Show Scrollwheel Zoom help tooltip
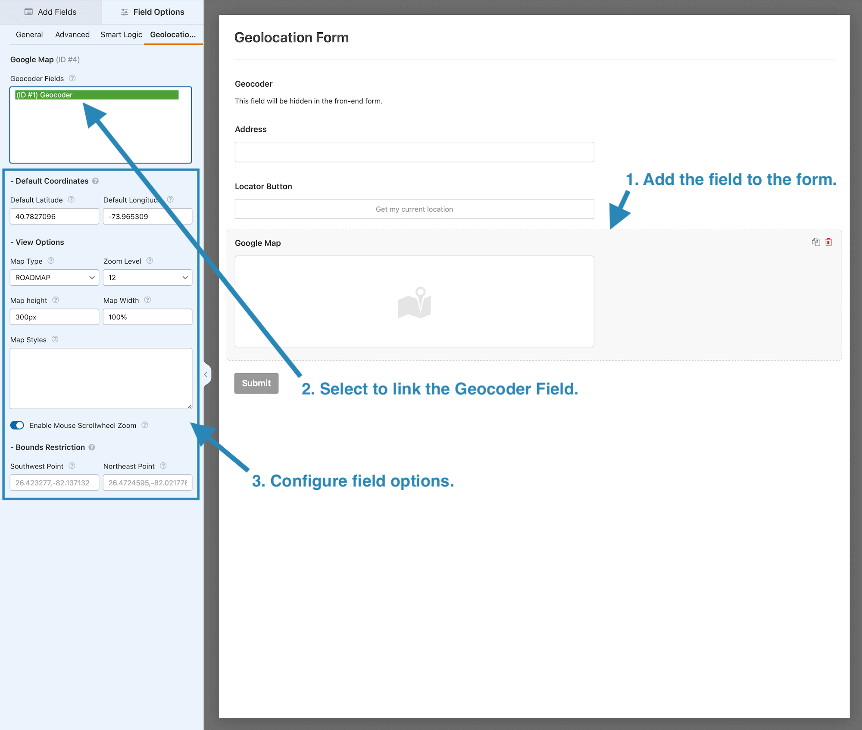862x730 pixels. point(145,425)
